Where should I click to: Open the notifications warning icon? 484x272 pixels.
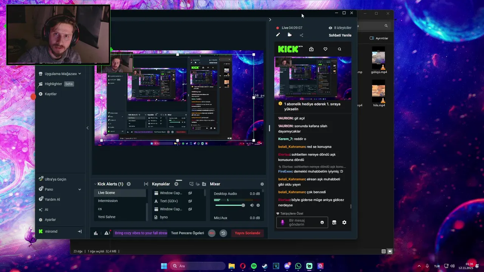(x=107, y=233)
